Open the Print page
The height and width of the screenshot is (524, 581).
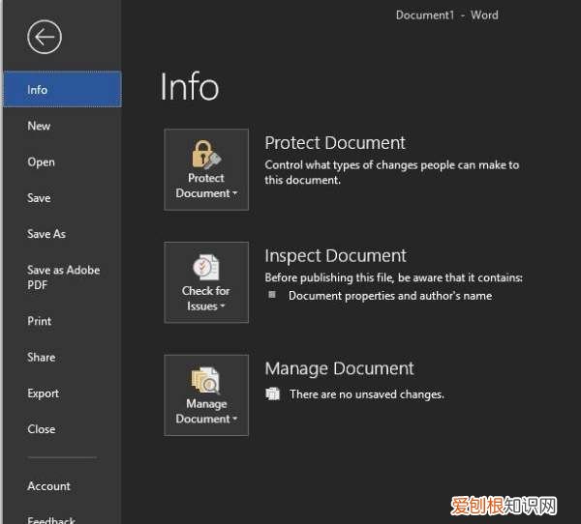click(x=40, y=321)
